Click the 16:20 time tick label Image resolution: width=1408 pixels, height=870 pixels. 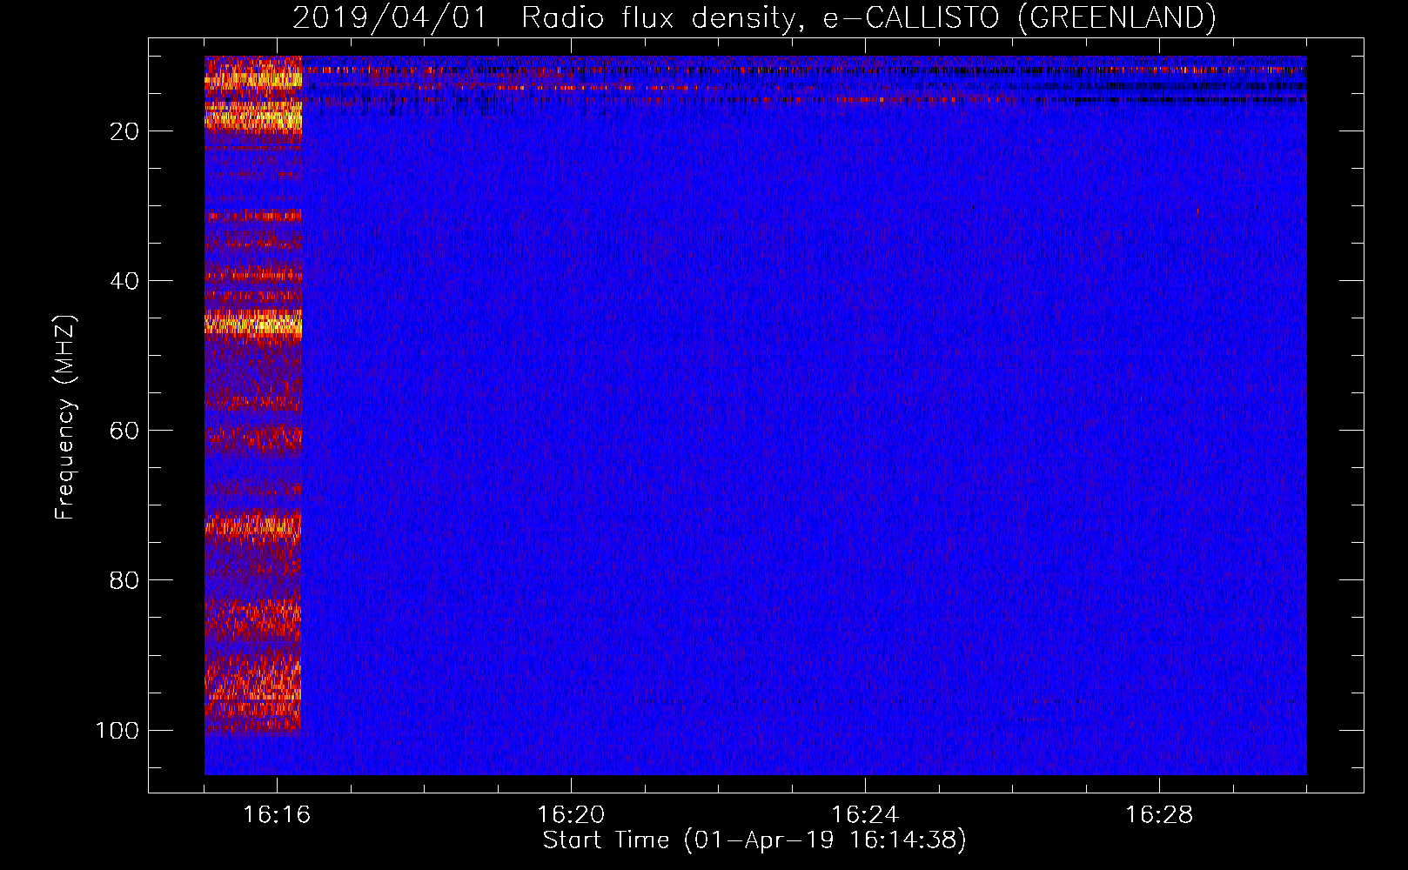[x=571, y=815]
